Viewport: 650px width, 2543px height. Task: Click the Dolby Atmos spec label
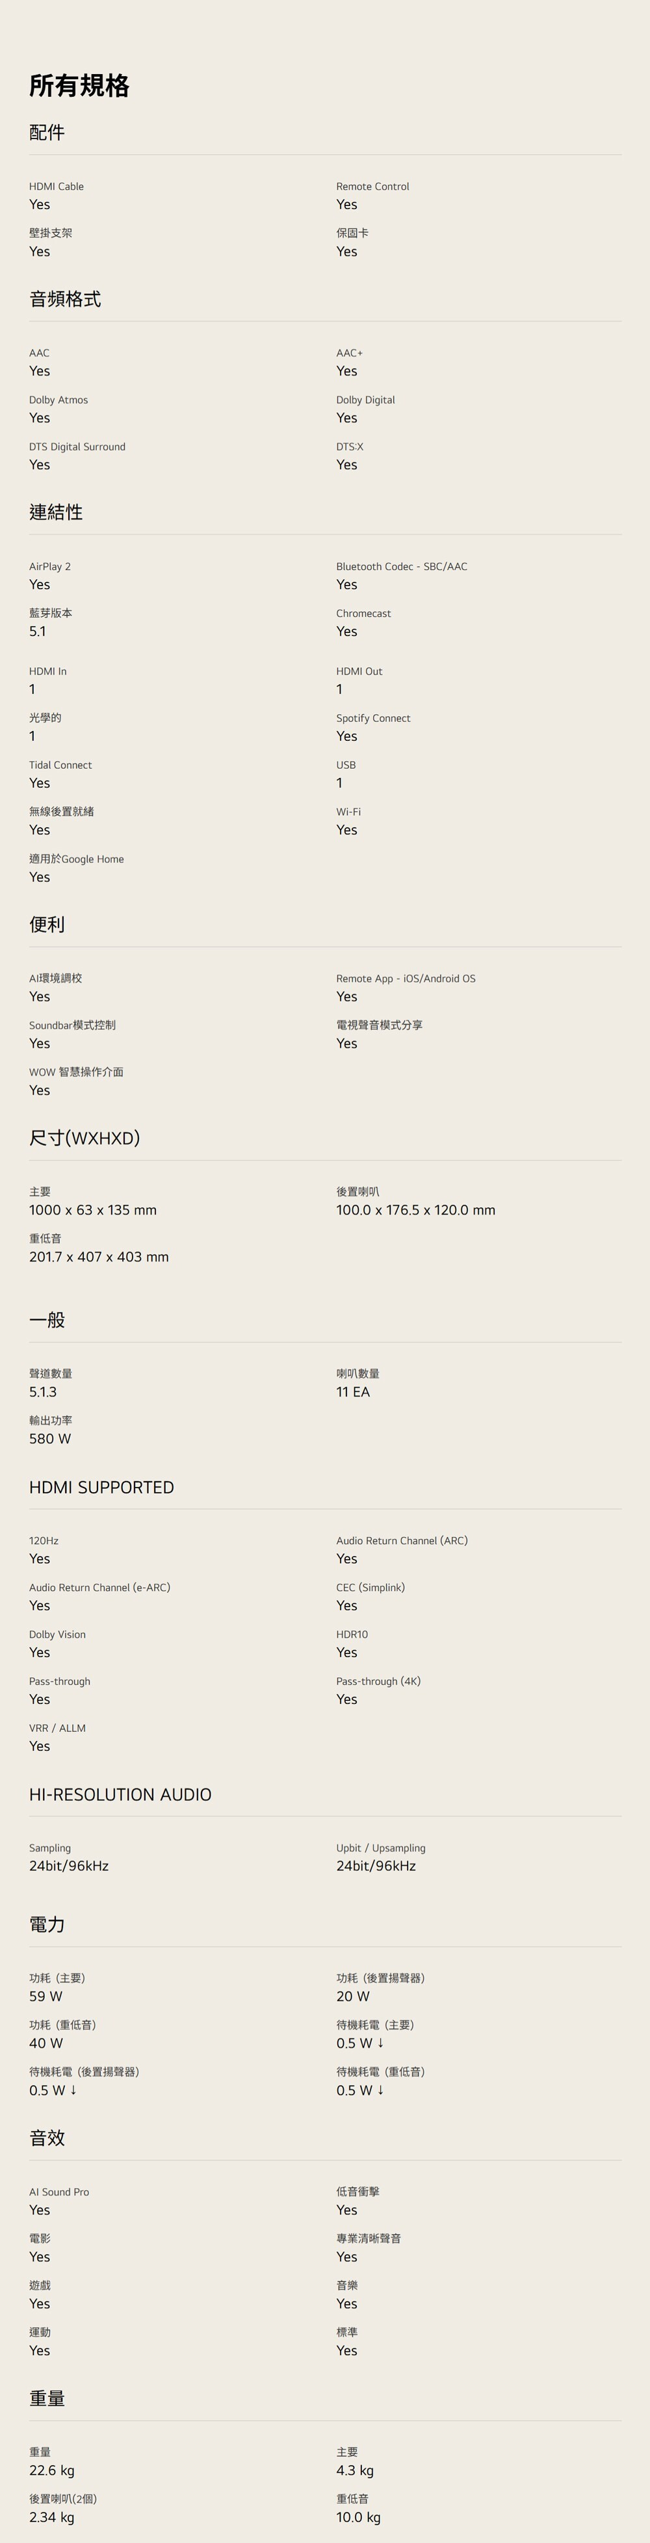(x=58, y=400)
